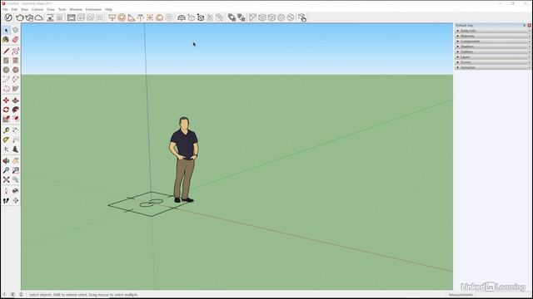Viewport: 533px width, 299px height.
Task: Click the cloud icon in top toolbar
Action: pos(39,17)
